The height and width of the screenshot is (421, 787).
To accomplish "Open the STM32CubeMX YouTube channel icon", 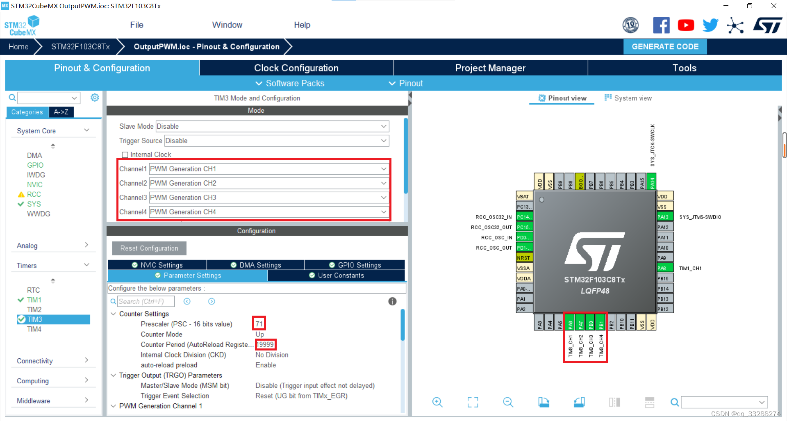I will [x=686, y=25].
